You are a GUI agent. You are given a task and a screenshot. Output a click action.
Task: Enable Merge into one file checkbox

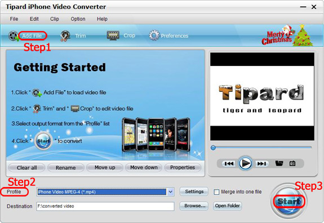click(216, 192)
